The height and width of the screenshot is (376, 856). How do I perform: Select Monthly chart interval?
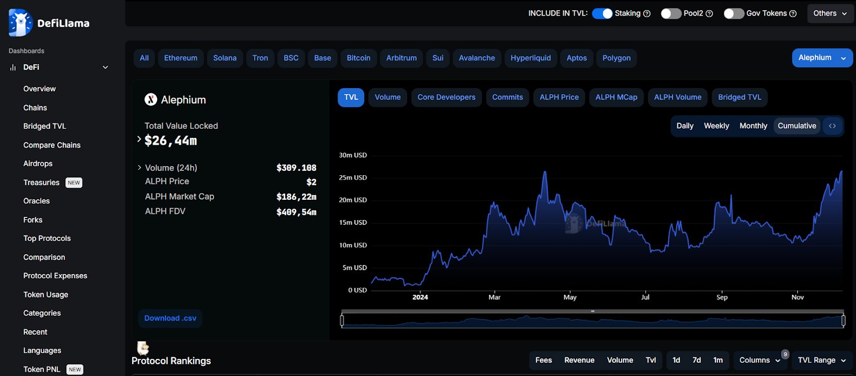point(753,126)
